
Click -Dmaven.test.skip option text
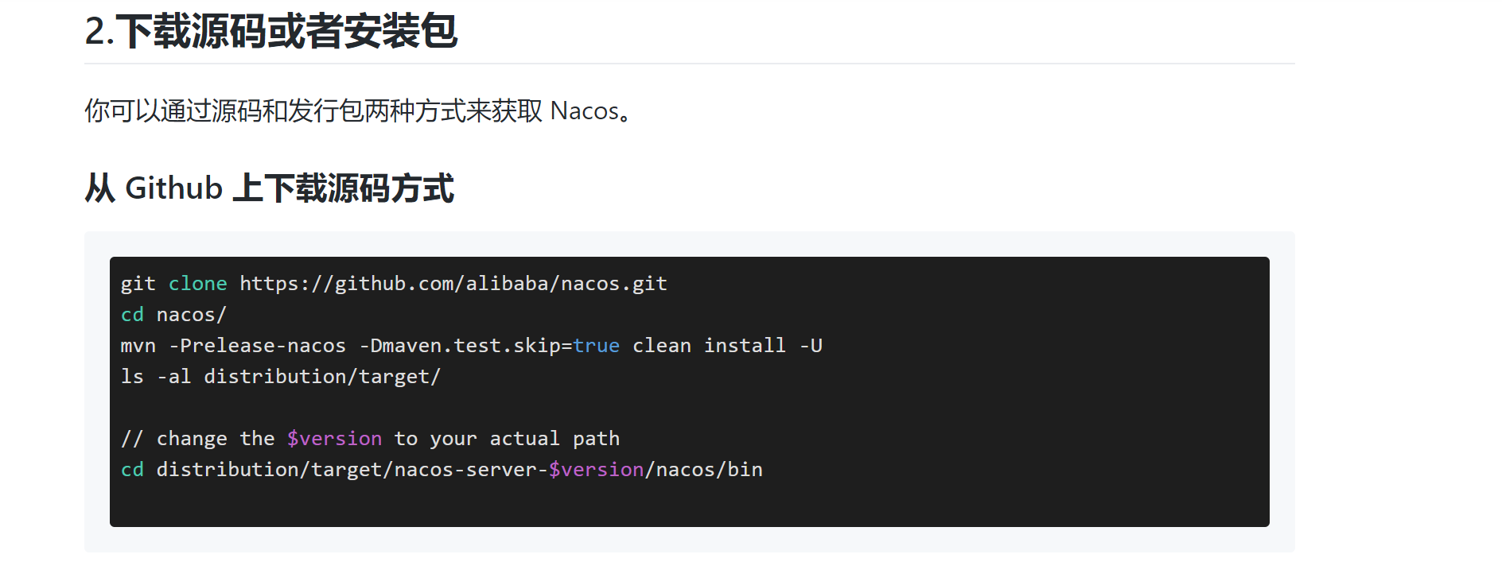[459, 346]
